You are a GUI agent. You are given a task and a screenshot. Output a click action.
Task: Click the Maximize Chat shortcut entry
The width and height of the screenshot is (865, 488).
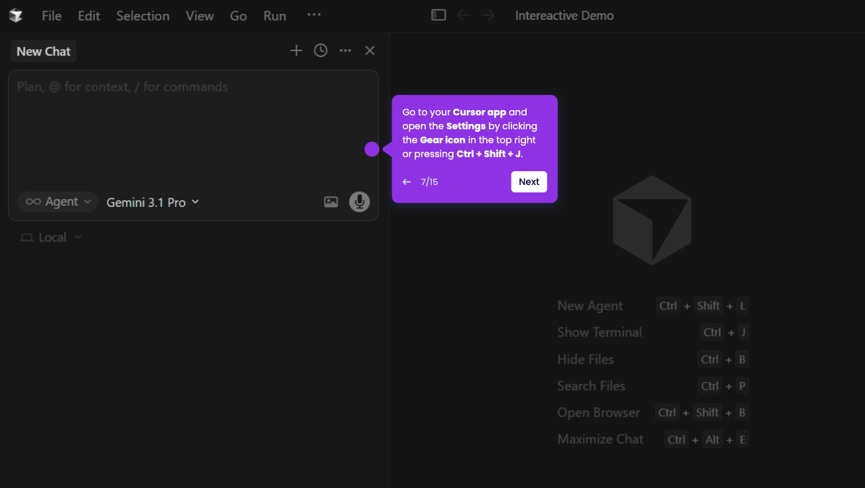pyautogui.click(x=653, y=439)
